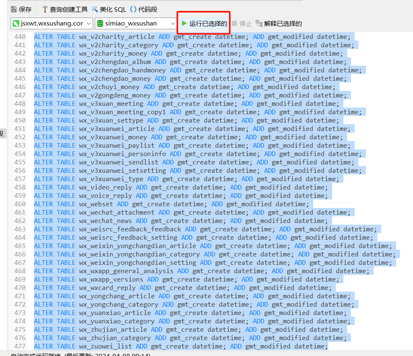This screenshot has width=413, height=356.
Task: Open the Code Snippet (代码段) tool
Action: 144,10
